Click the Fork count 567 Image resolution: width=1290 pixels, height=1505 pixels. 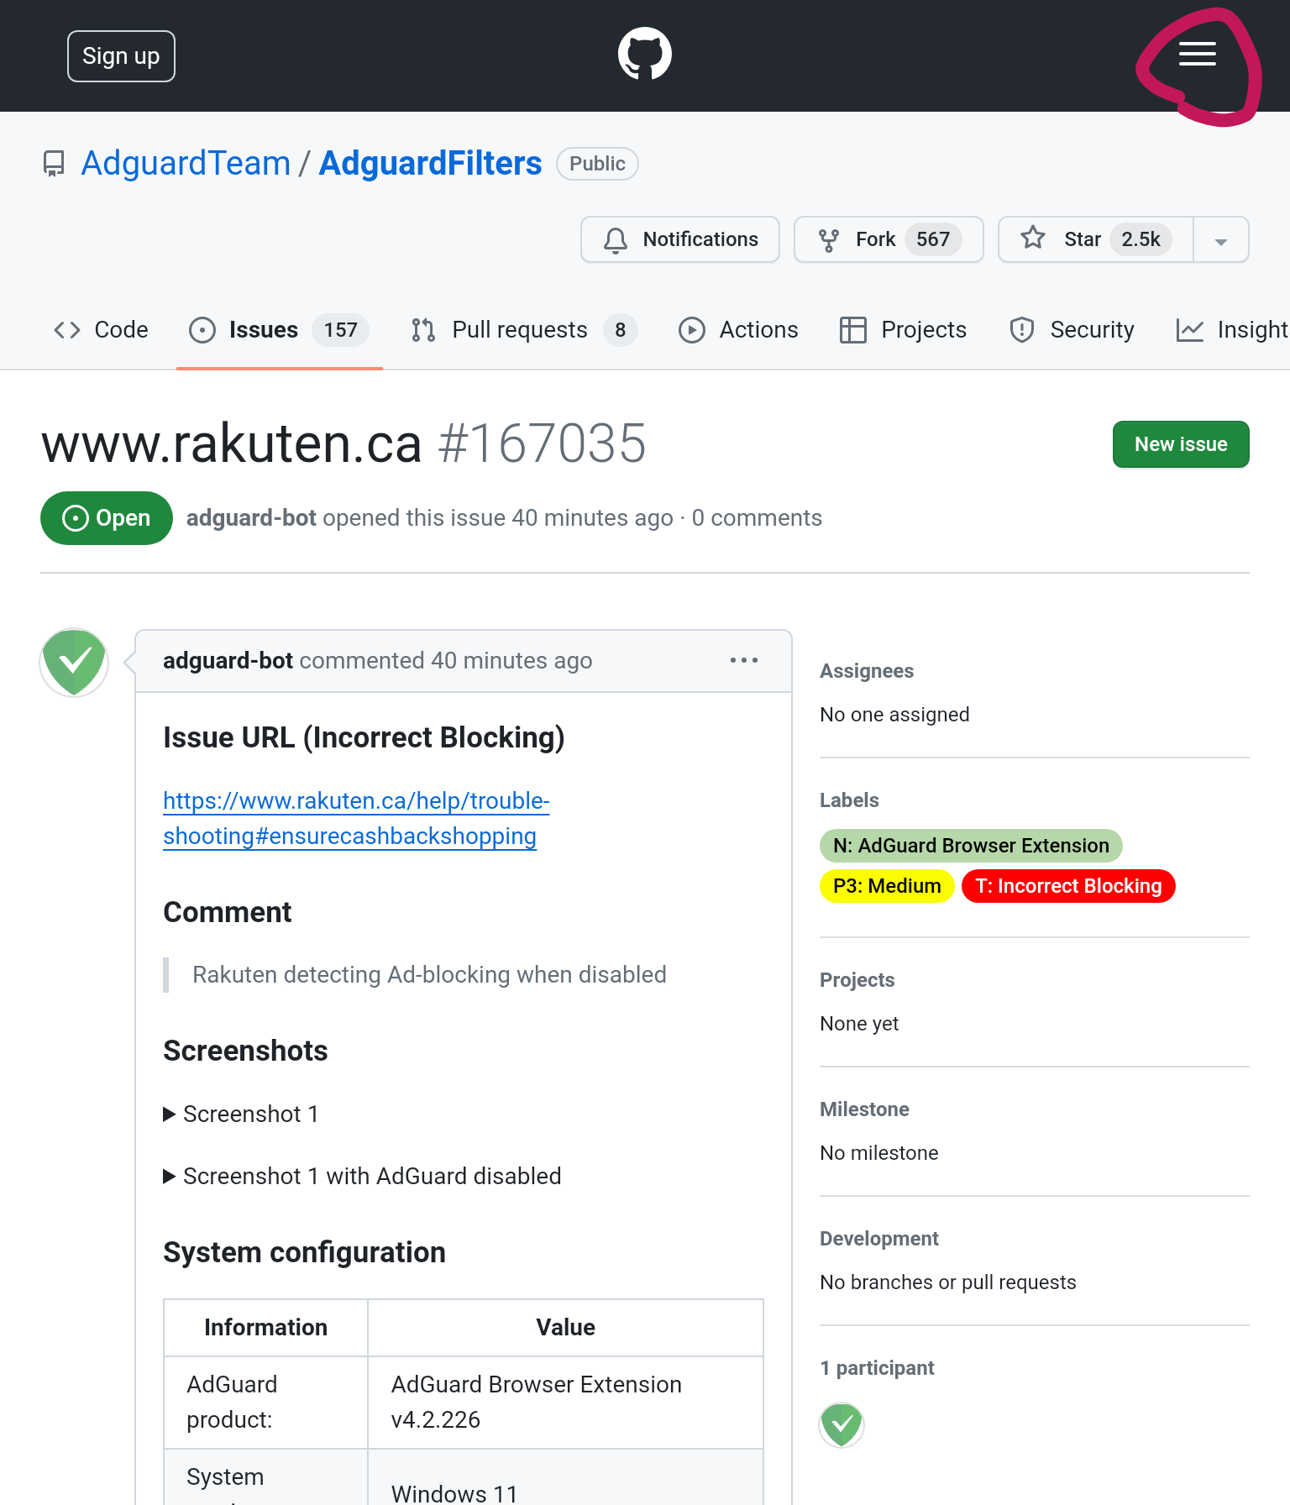(x=933, y=239)
